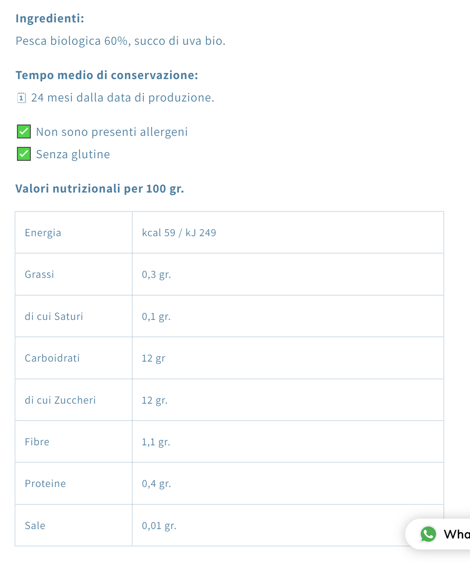Click the calendar icon before 24 mesi
Image resolution: width=470 pixels, height=563 pixels.
(22, 98)
